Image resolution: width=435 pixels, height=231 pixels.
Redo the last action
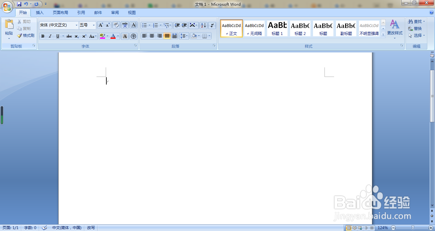click(x=36, y=4)
